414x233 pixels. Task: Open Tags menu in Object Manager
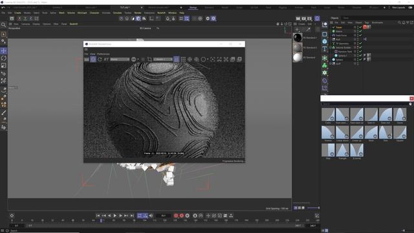tap(367, 23)
